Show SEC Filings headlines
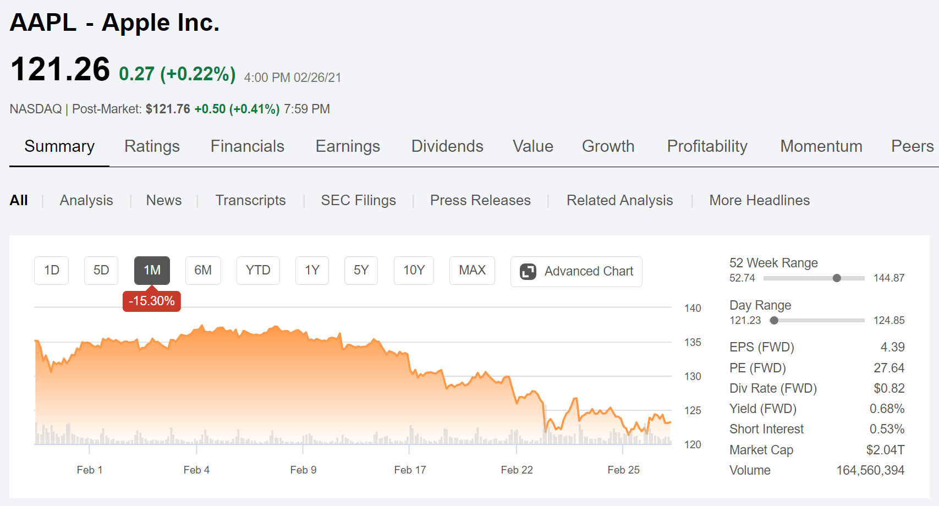939x506 pixels. [358, 200]
